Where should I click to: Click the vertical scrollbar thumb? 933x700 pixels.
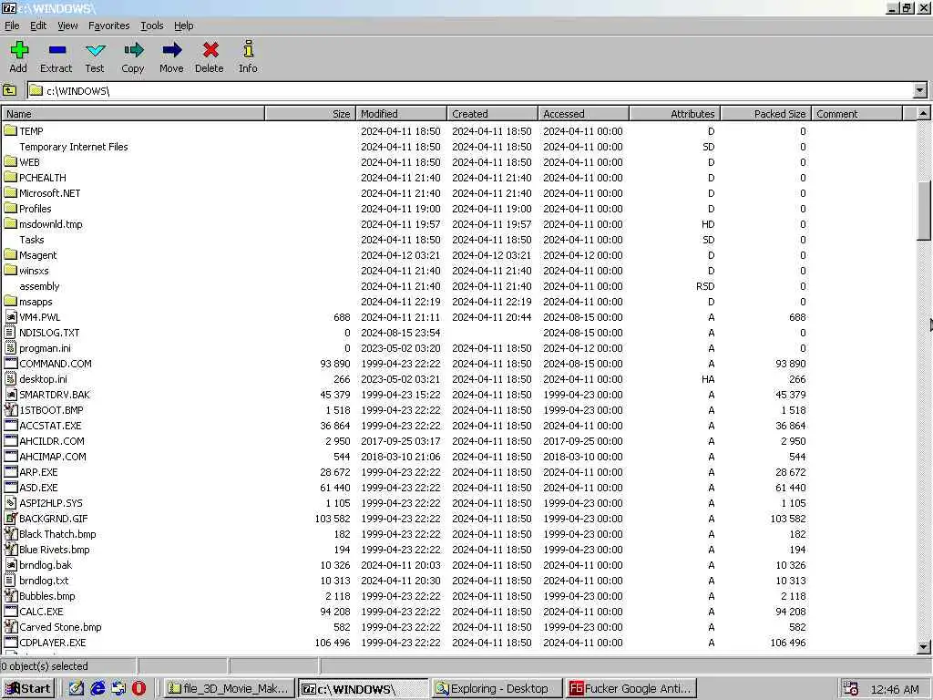[923, 210]
